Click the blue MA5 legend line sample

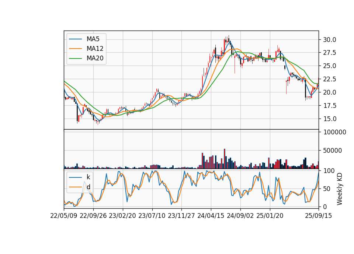click(75, 39)
